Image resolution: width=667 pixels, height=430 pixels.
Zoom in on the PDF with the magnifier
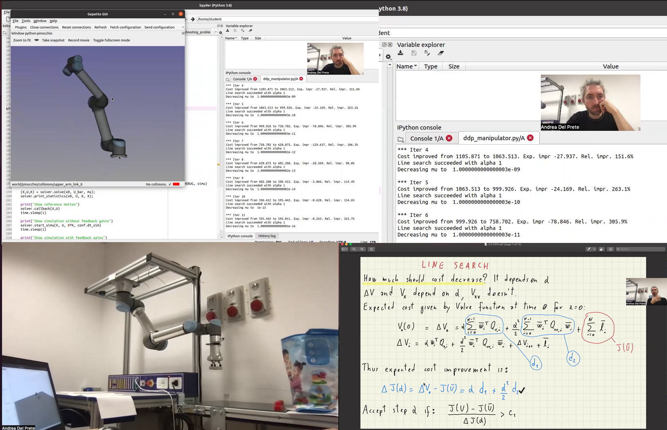click(362, 249)
